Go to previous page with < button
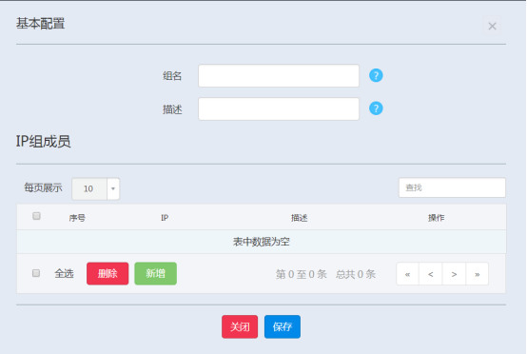Viewport: 527px width, 354px height. 431,274
